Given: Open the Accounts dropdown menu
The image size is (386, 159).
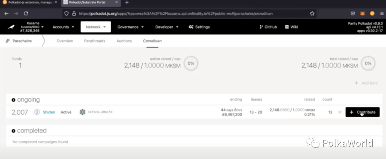Looking at the screenshot, I should coord(63,27).
